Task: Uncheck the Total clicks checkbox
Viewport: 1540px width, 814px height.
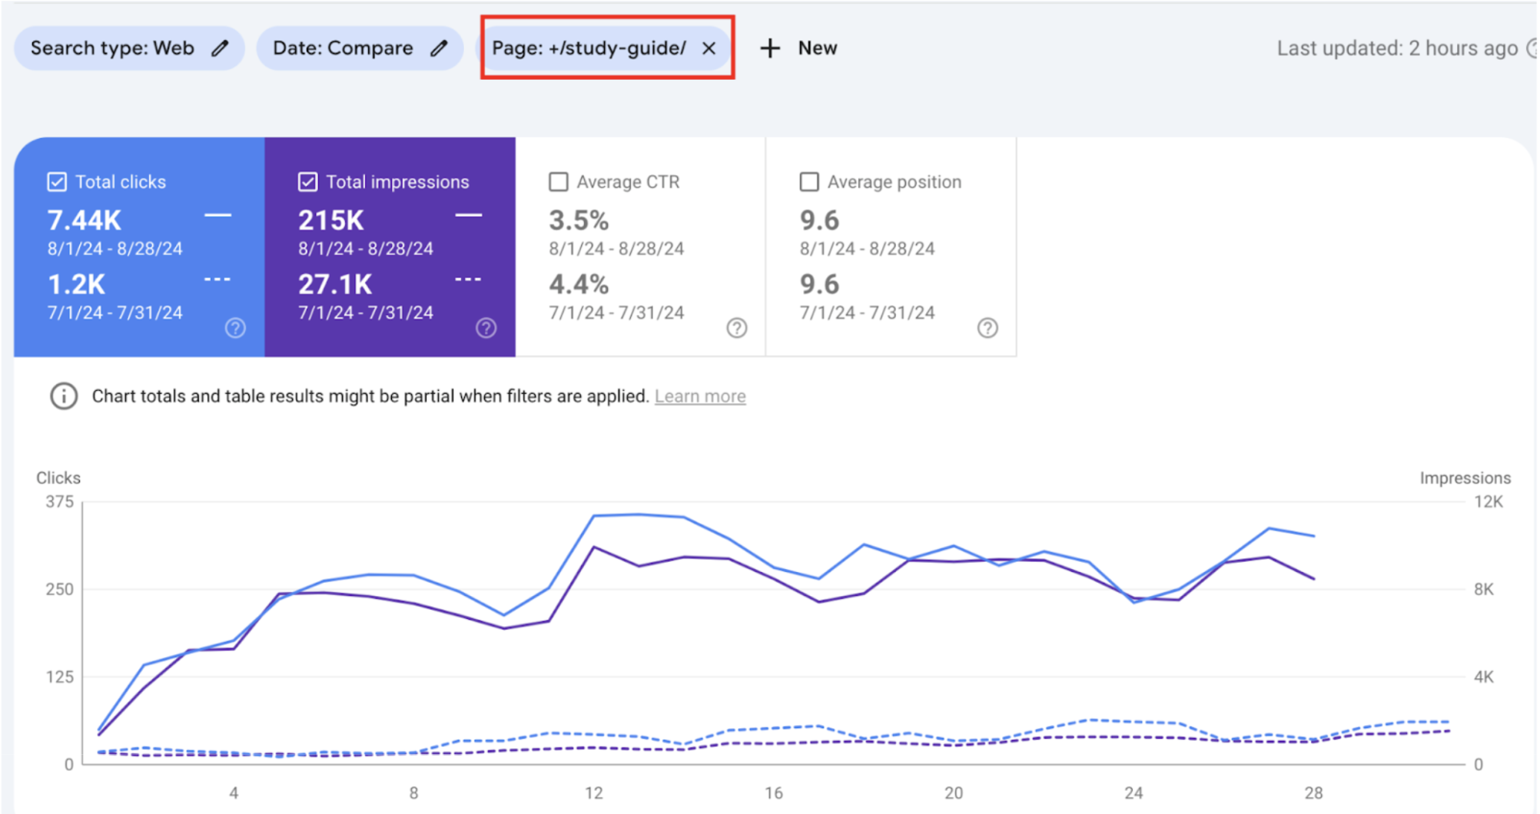Action: pyautogui.click(x=57, y=182)
